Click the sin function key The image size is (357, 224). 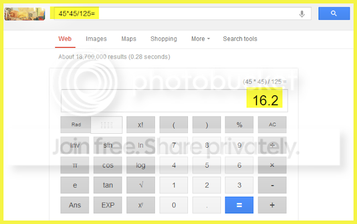108,145
